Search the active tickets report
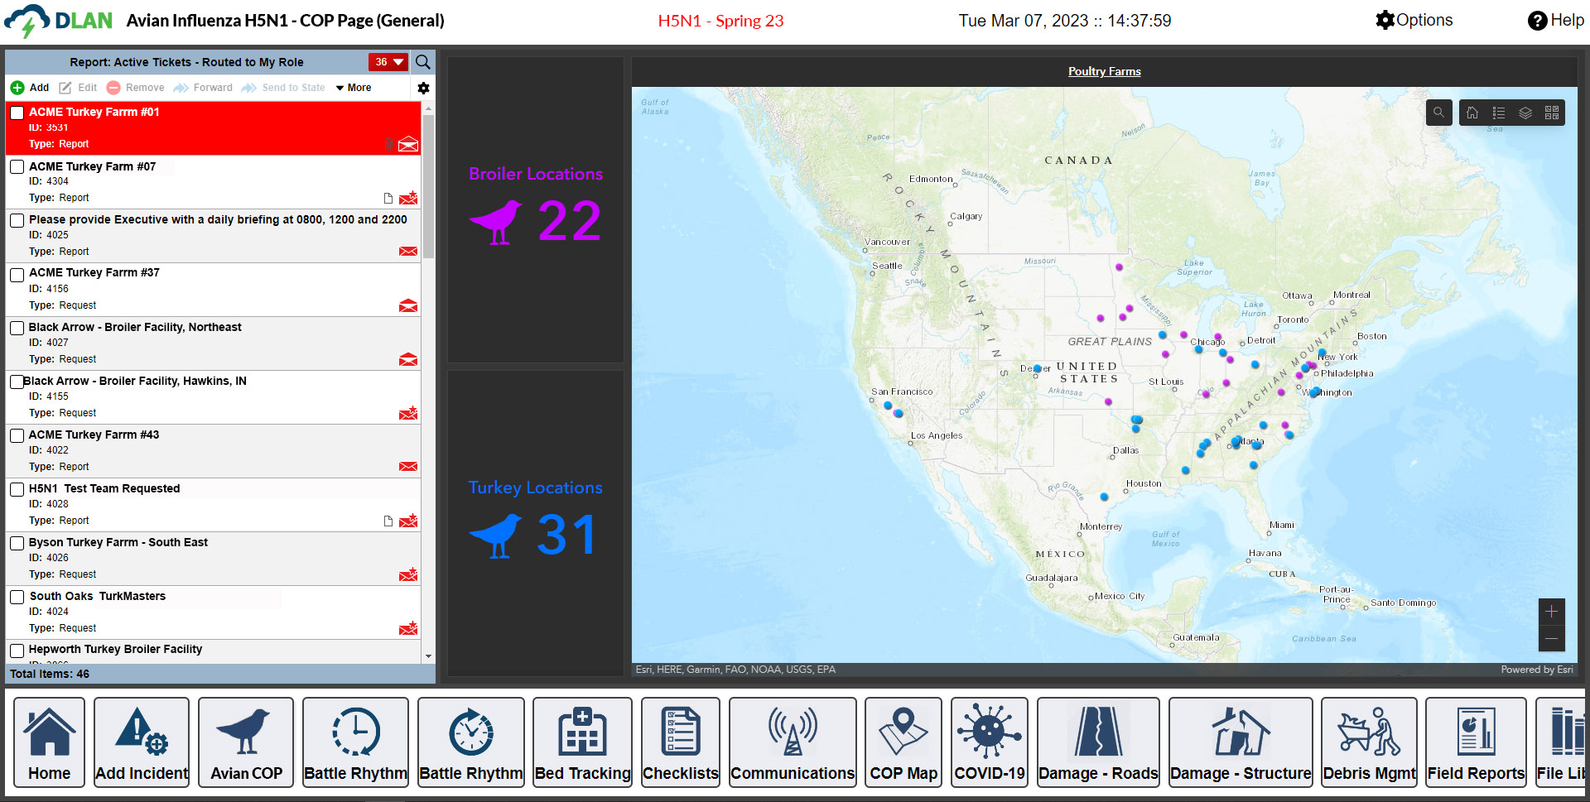The height and width of the screenshot is (802, 1590). click(423, 62)
